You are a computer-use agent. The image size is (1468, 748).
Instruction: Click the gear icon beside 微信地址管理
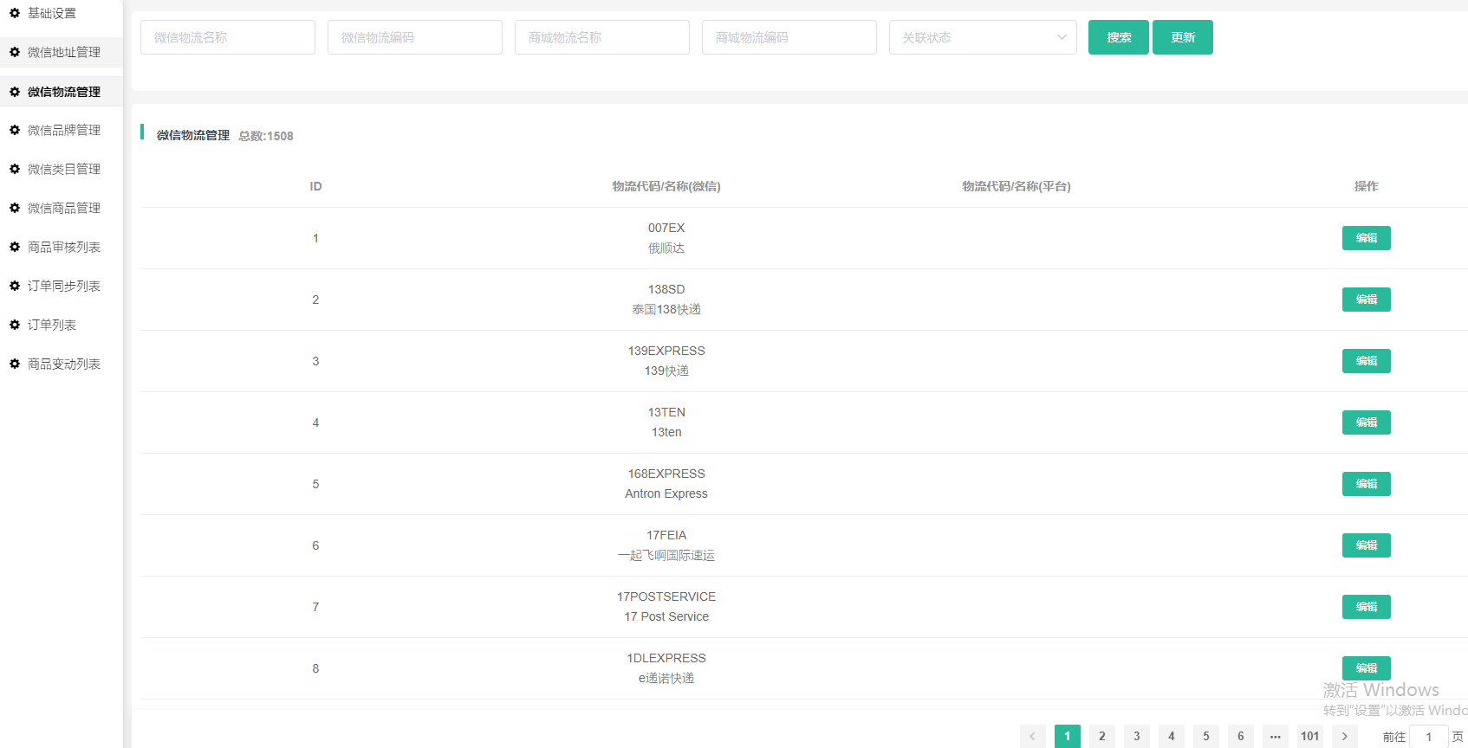[15, 52]
